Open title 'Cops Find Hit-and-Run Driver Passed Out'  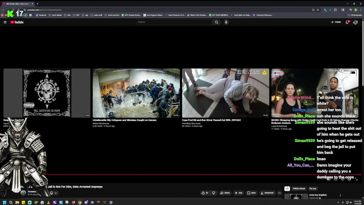(211, 120)
